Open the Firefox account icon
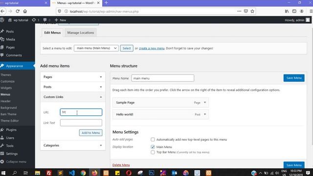 coord(302,11)
